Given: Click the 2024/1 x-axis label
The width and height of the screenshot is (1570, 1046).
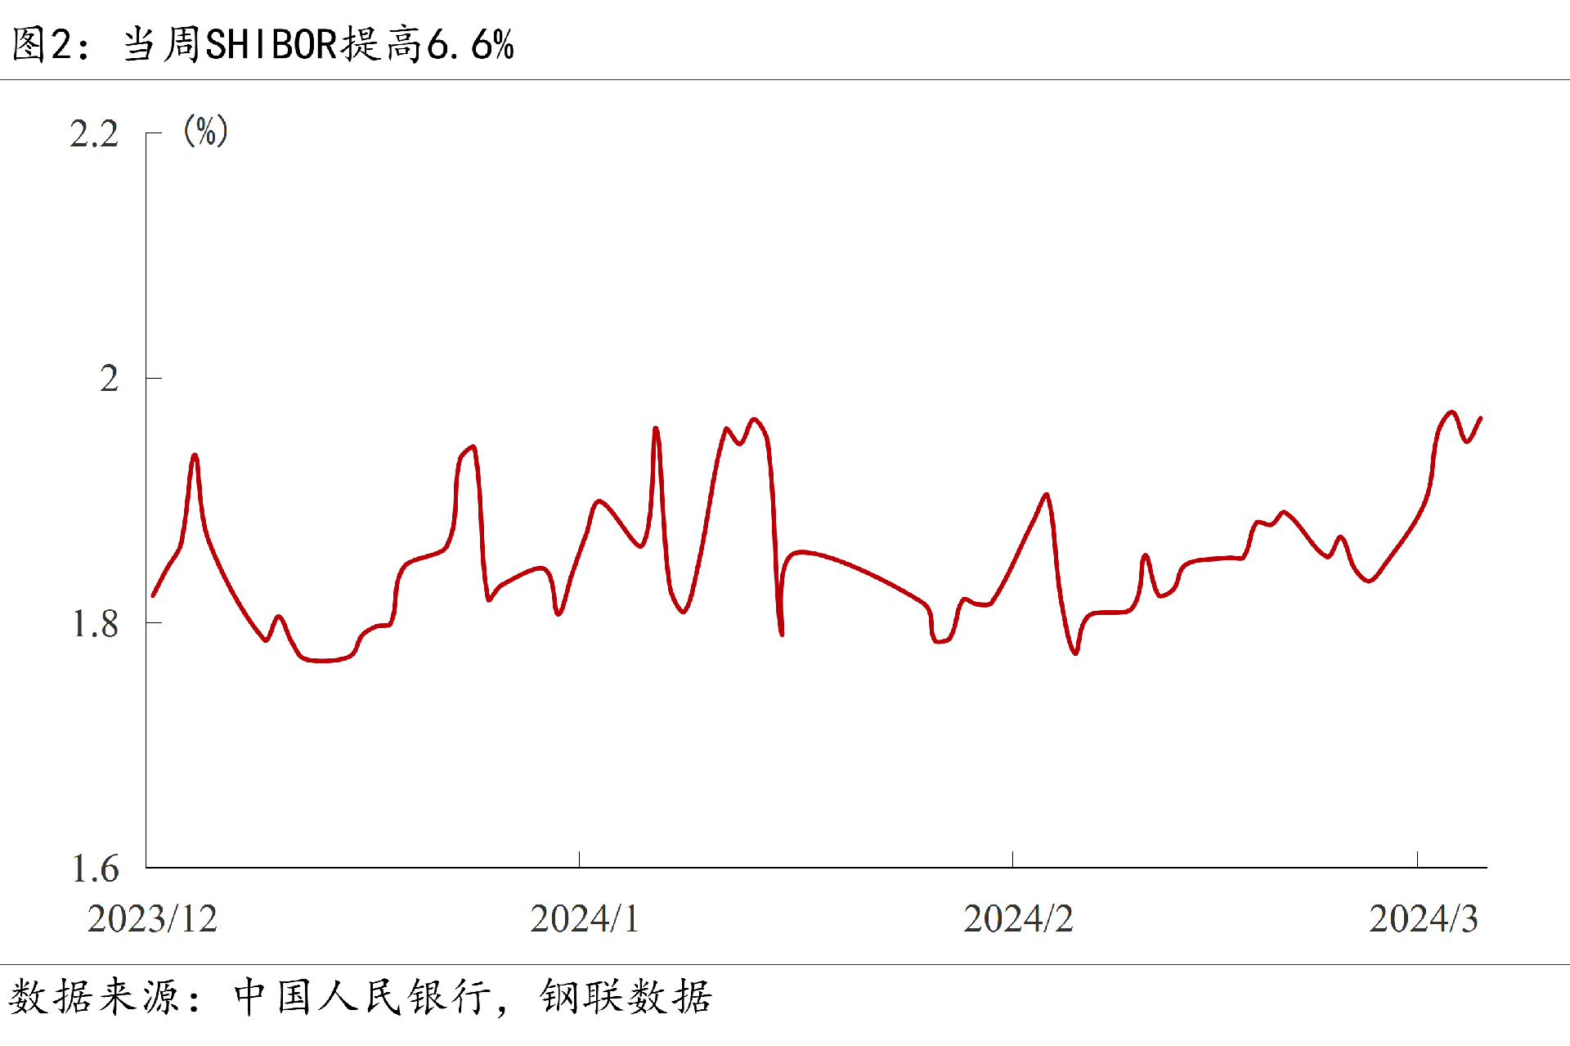Looking at the screenshot, I should pos(584,919).
